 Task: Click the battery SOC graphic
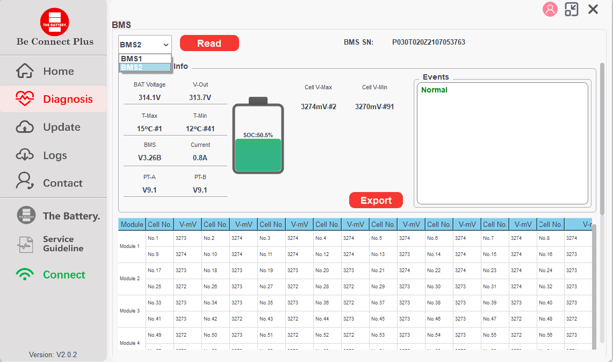pyautogui.click(x=258, y=136)
